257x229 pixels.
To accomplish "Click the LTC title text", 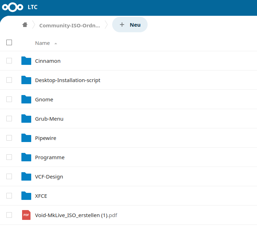I will pyautogui.click(x=33, y=7).
